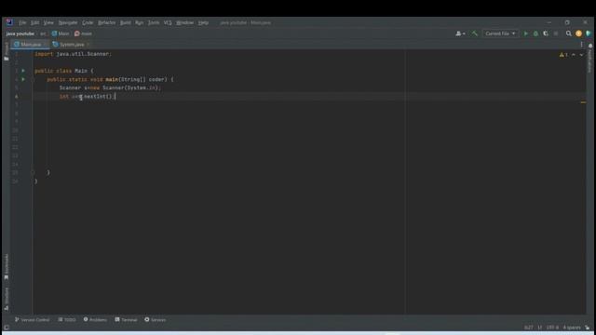Image resolution: width=596 pixels, height=335 pixels.
Task: Open the Run menu
Action: 139,22
